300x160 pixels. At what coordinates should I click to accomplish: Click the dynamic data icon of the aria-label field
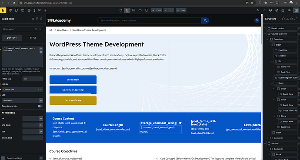[41, 125]
